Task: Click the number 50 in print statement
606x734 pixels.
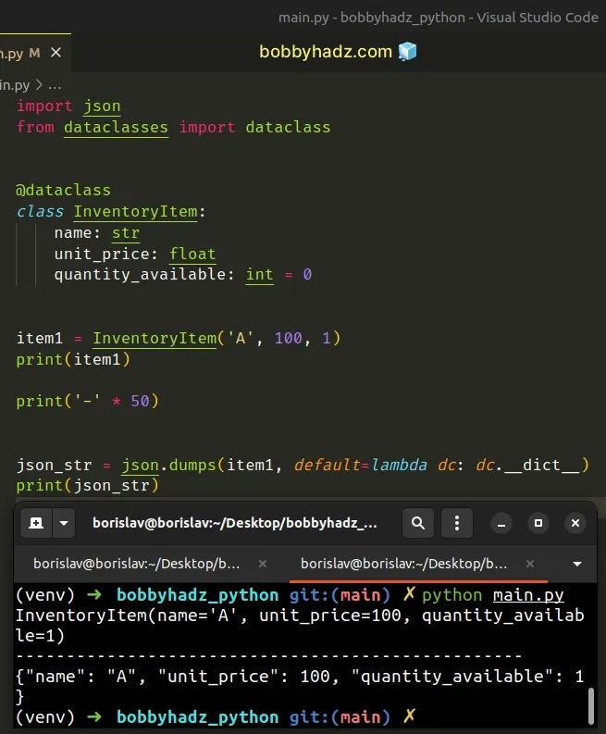Action: (x=140, y=401)
